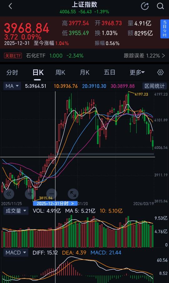Open 石化ETF related fund row
Screen dimensions: 169x283
55,56
